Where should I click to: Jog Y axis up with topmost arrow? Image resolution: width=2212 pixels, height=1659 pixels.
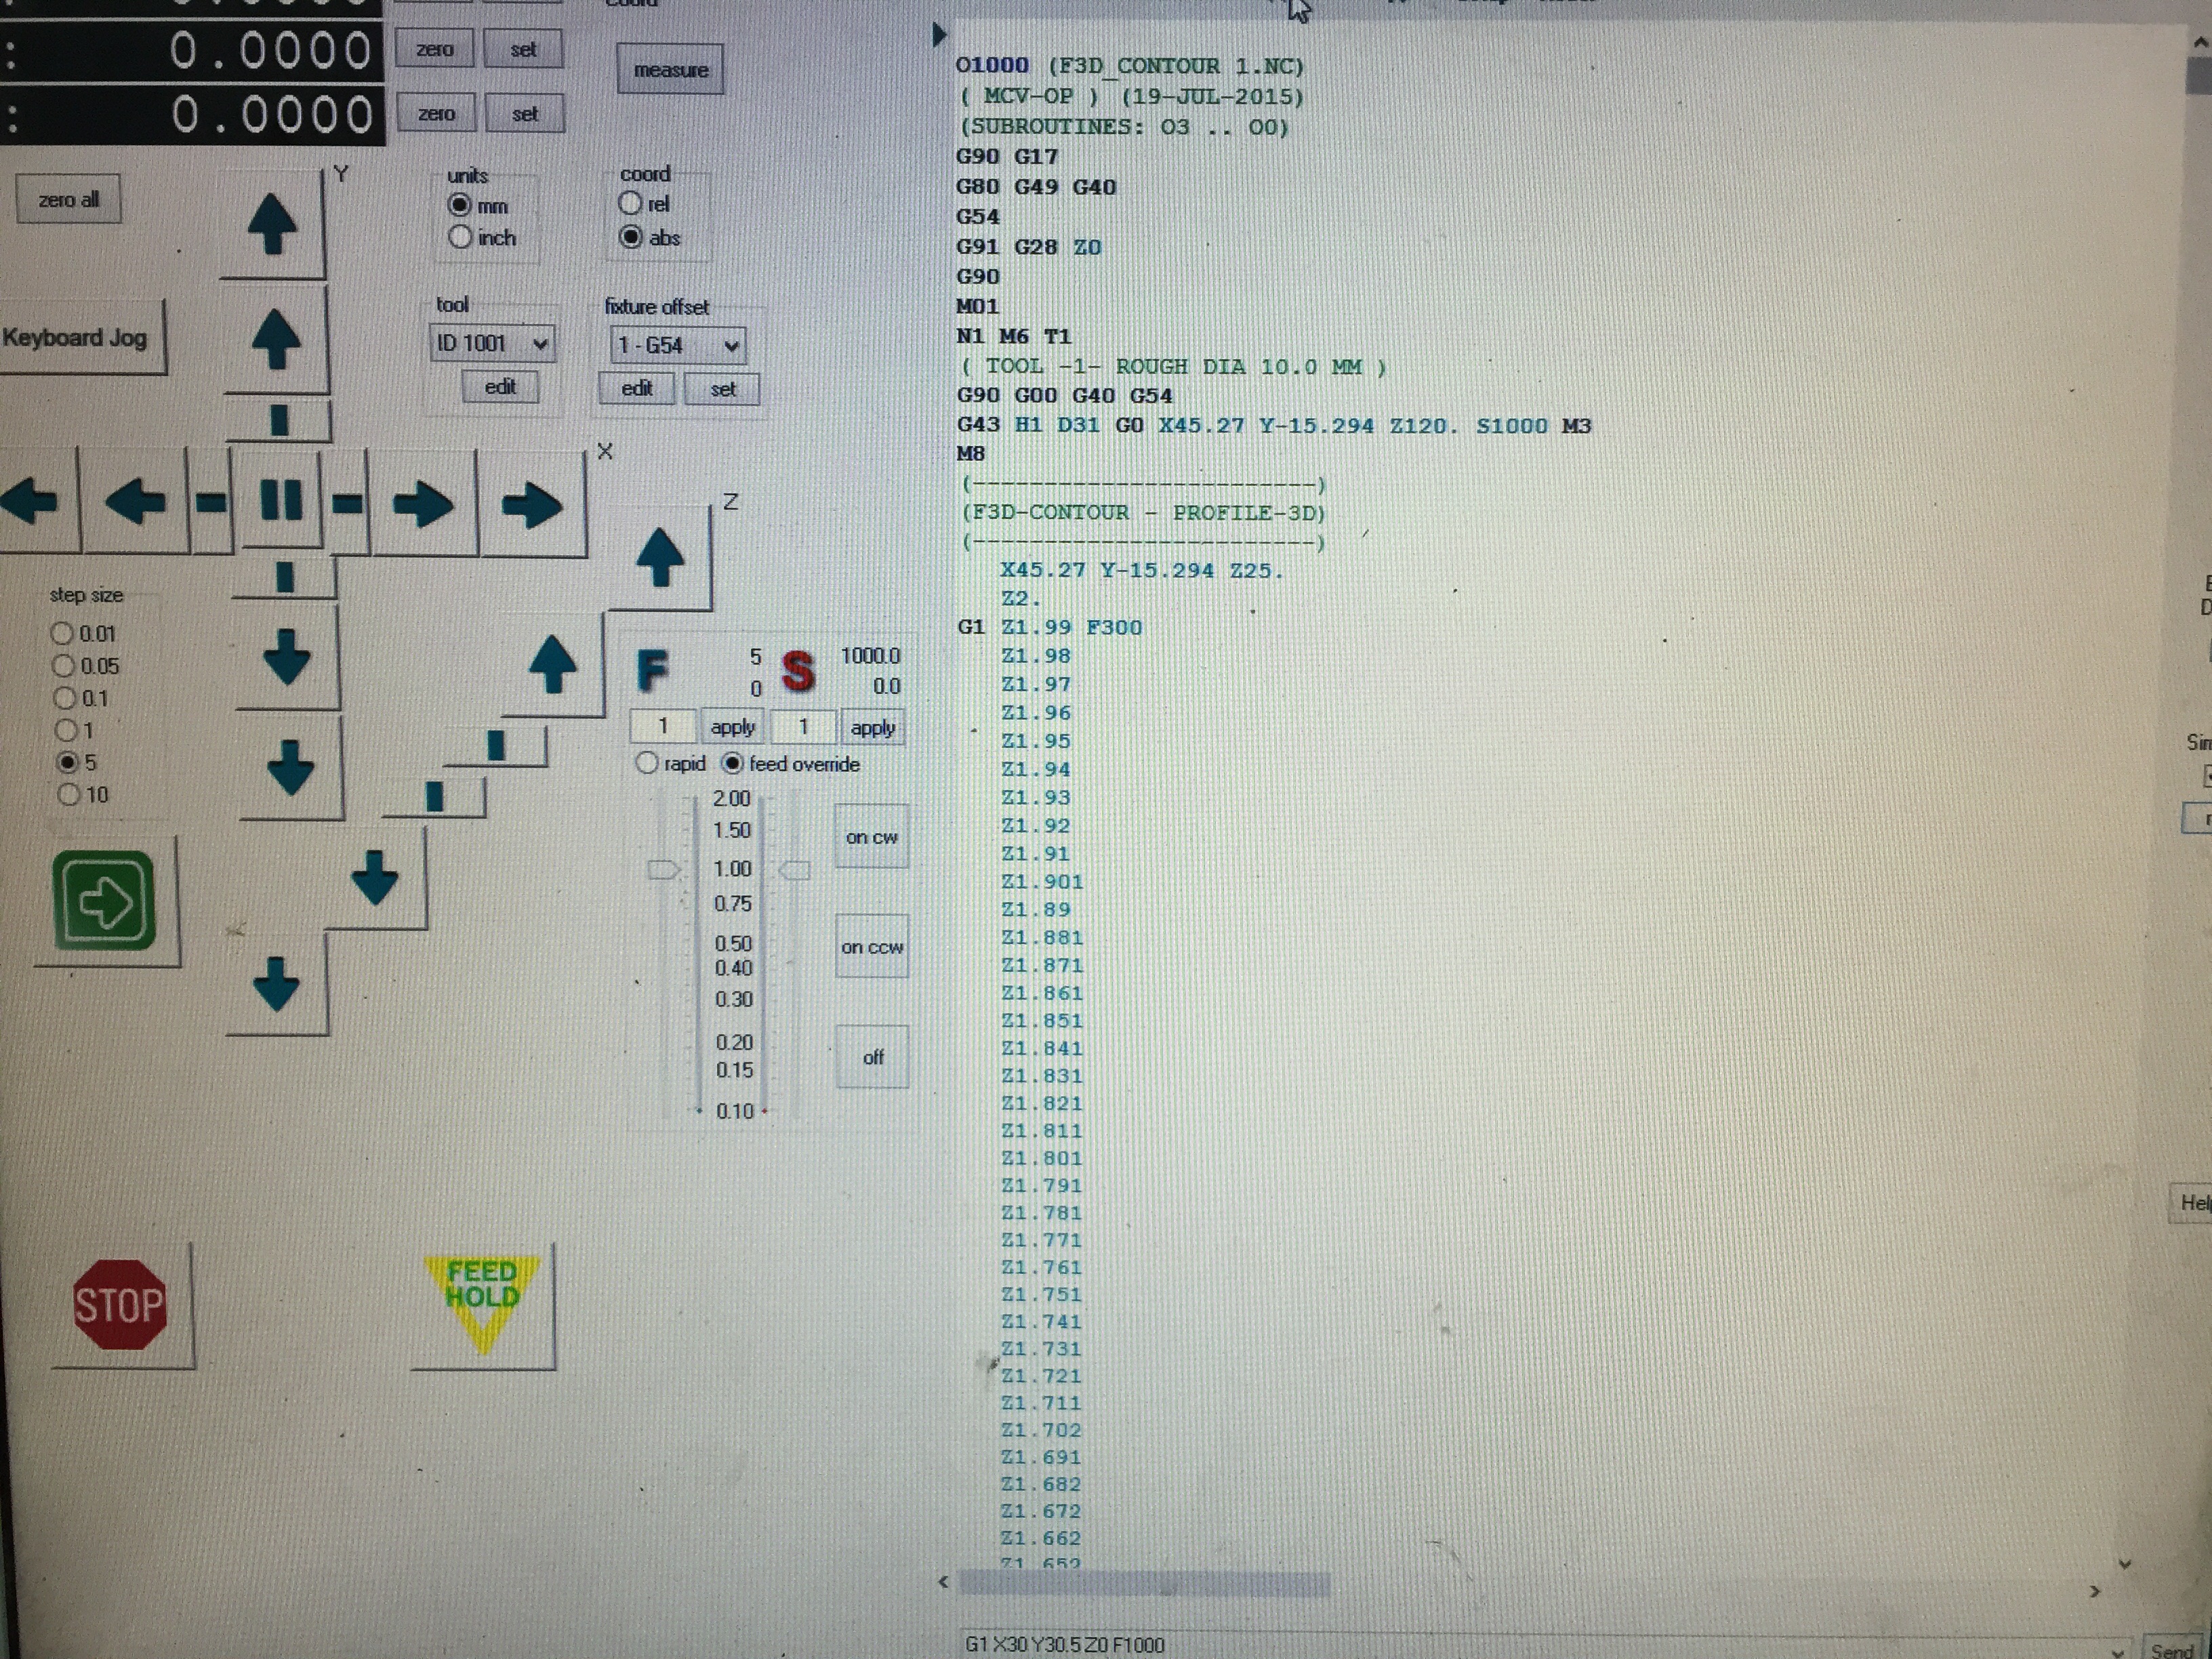(x=272, y=224)
